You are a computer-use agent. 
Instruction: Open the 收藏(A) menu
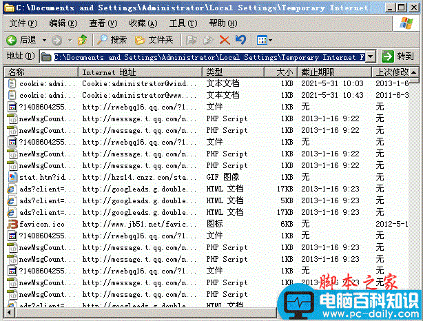click(x=143, y=23)
